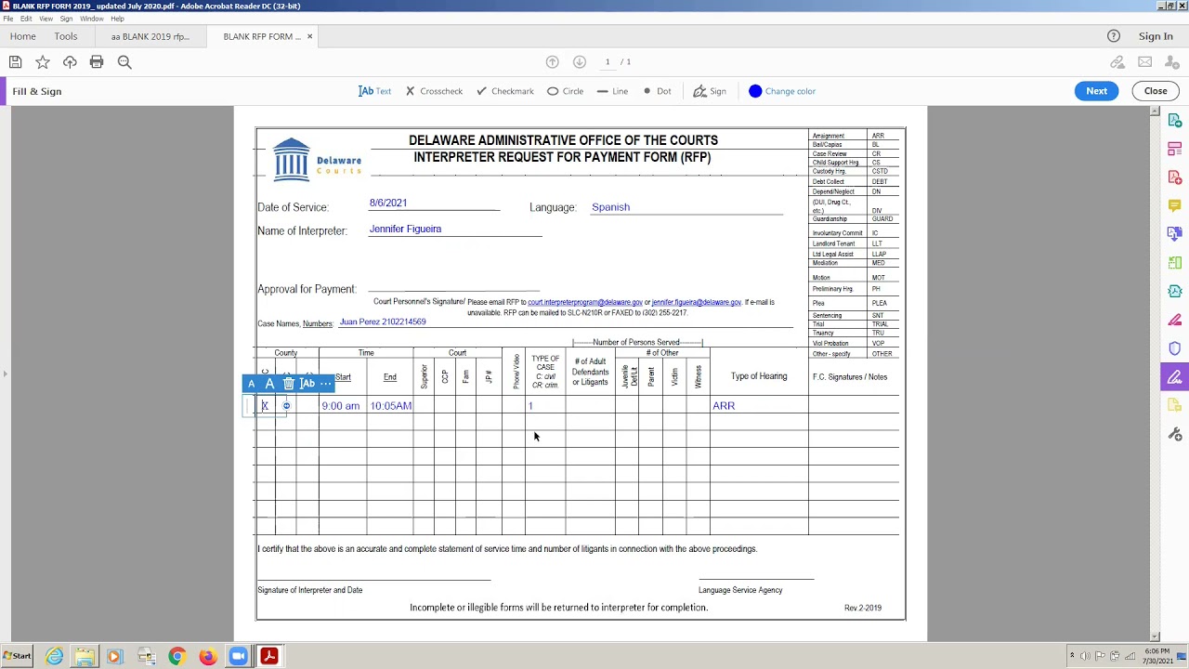Screen dimensions: 1189x669
Task: Click the Spanish language field
Action: click(x=610, y=207)
